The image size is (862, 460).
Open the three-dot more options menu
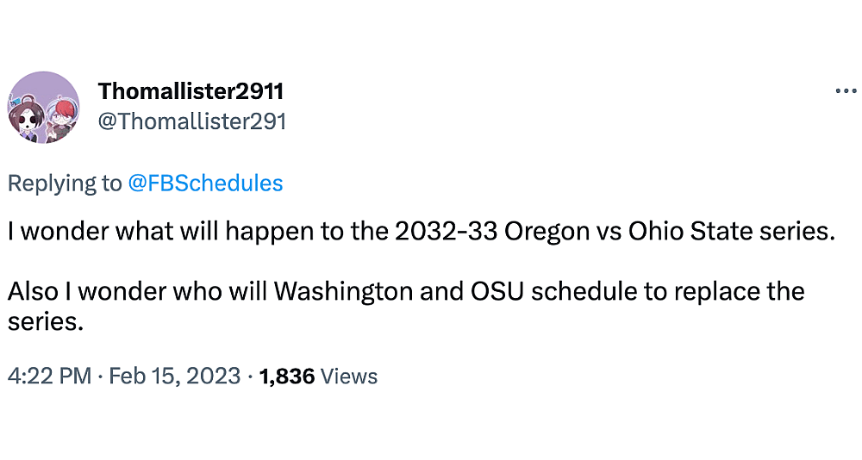845,91
